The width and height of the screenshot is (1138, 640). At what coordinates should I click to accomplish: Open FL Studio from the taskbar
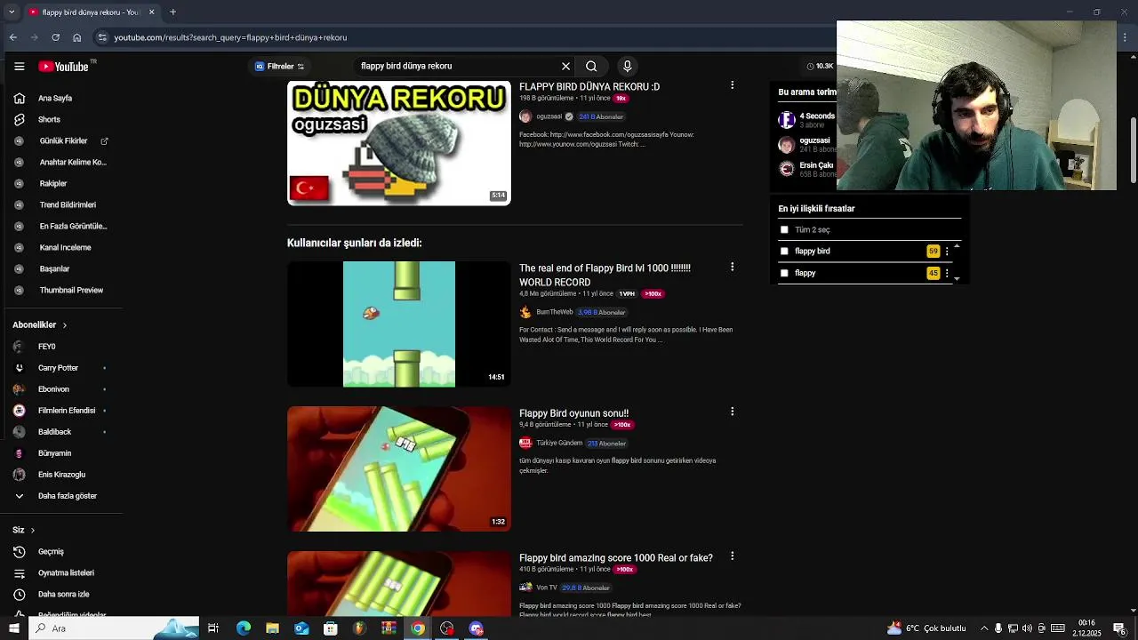point(359,628)
